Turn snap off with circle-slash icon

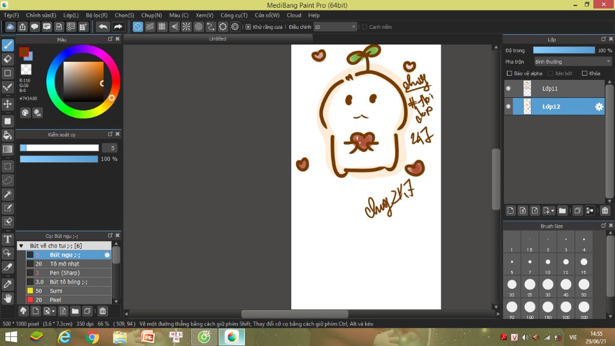coord(138,26)
